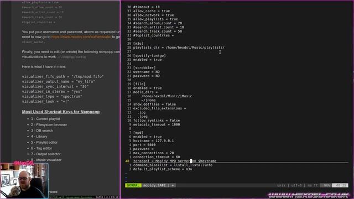Click 'Here is what I have in mine:' text
The width and height of the screenshot is (354, 199).
click(x=44, y=66)
